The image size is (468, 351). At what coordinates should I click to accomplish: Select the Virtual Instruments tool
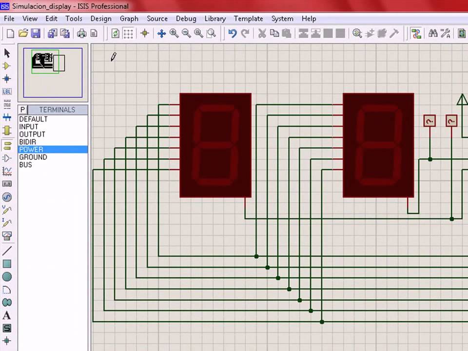7,236
